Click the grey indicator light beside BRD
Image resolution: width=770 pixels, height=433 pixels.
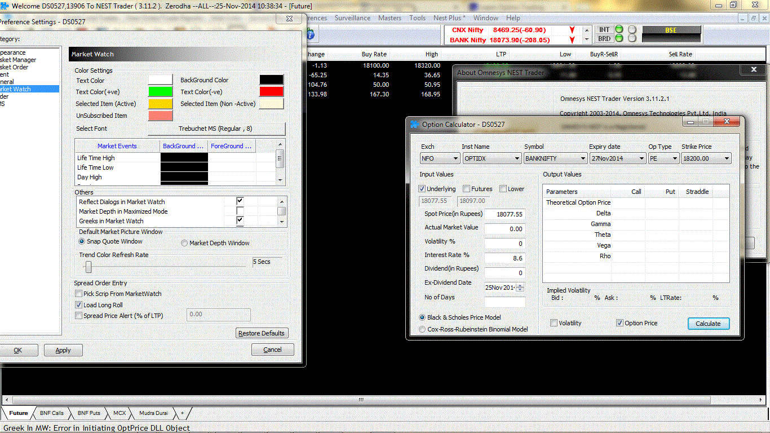coord(632,38)
